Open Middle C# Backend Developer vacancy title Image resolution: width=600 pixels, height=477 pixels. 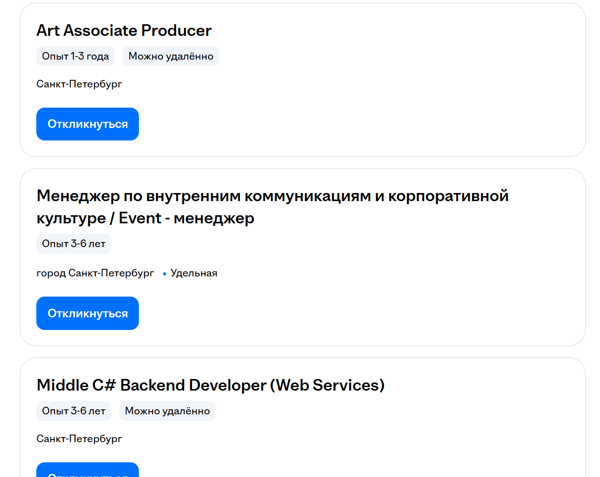click(x=211, y=385)
